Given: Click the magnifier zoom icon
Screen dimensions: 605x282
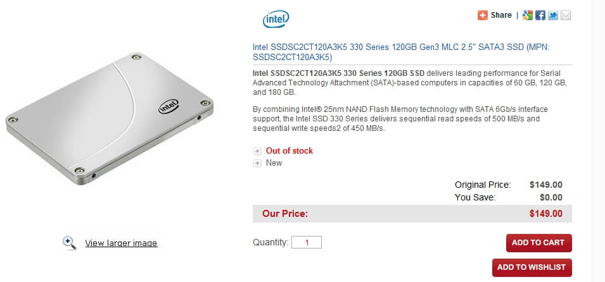Looking at the screenshot, I should tap(70, 243).
